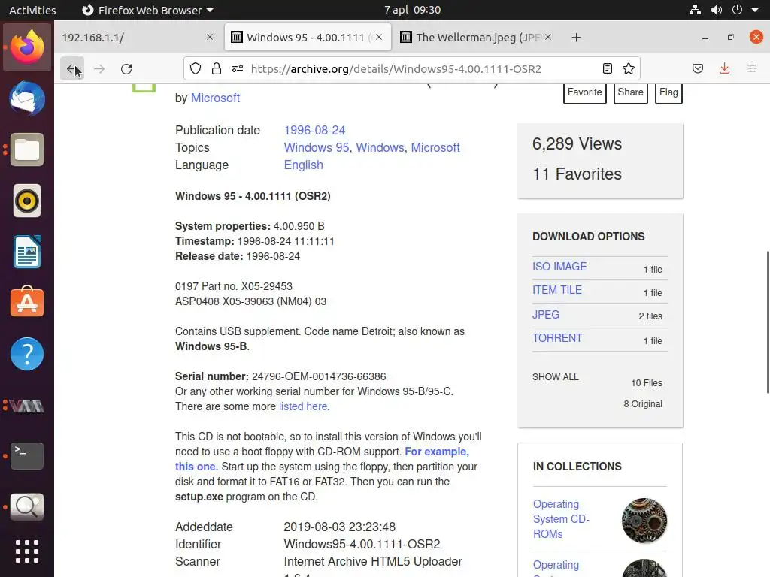Screen dimensions: 770x577
Task: Launch Firefox from the dock
Action: pyautogui.click(x=27, y=47)
